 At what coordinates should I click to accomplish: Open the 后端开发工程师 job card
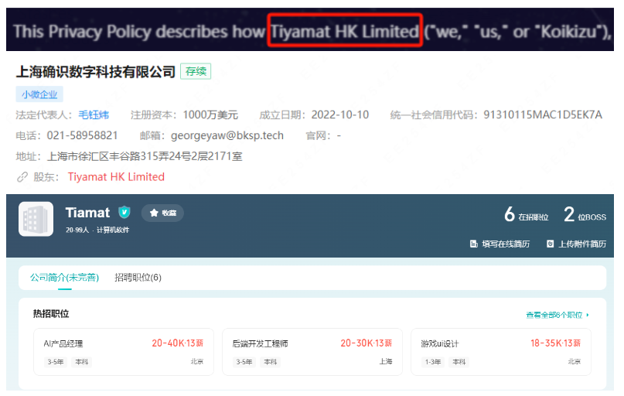pyautogui.click(x=312, y=352)
